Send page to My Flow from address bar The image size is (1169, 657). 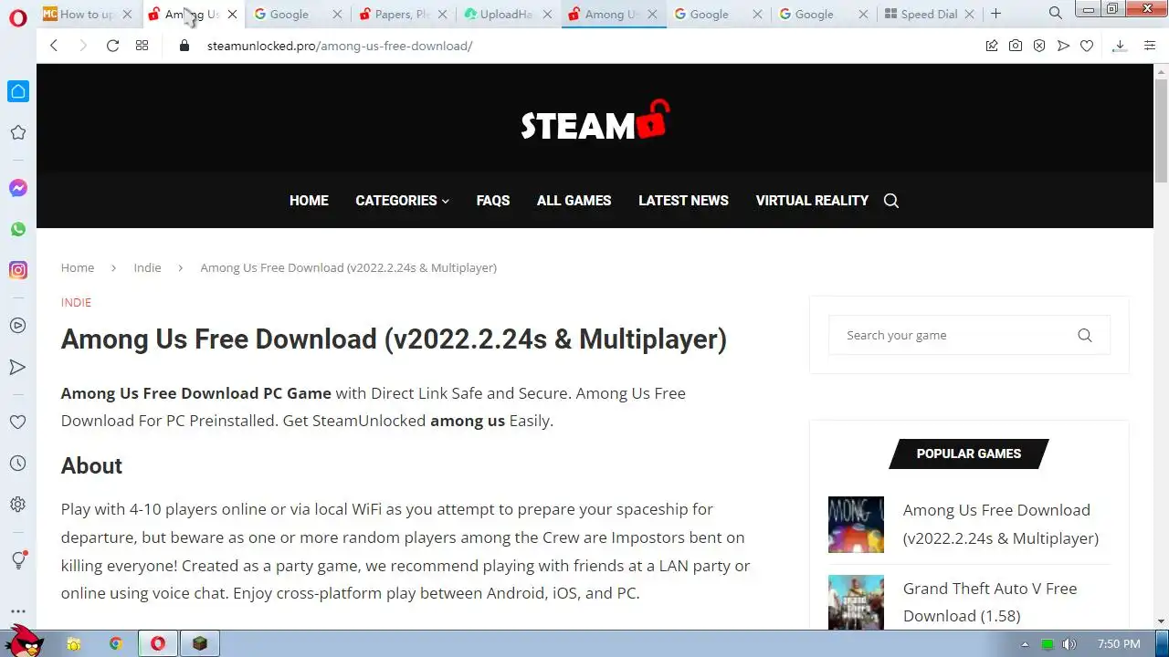[1063, 46]
